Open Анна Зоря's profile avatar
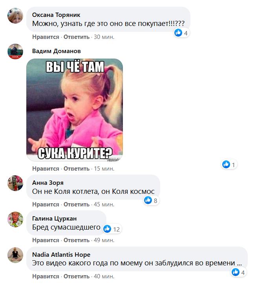The image size is (267, 287). coord(15,183)
